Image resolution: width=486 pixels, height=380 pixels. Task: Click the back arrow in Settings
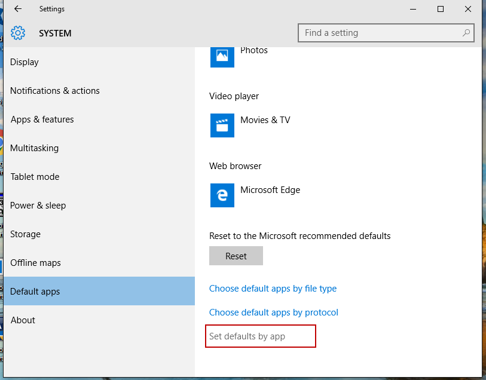click(x=18, y=9)
